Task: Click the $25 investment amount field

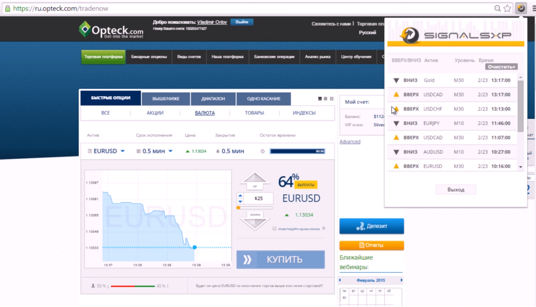Action: [259, 198]
